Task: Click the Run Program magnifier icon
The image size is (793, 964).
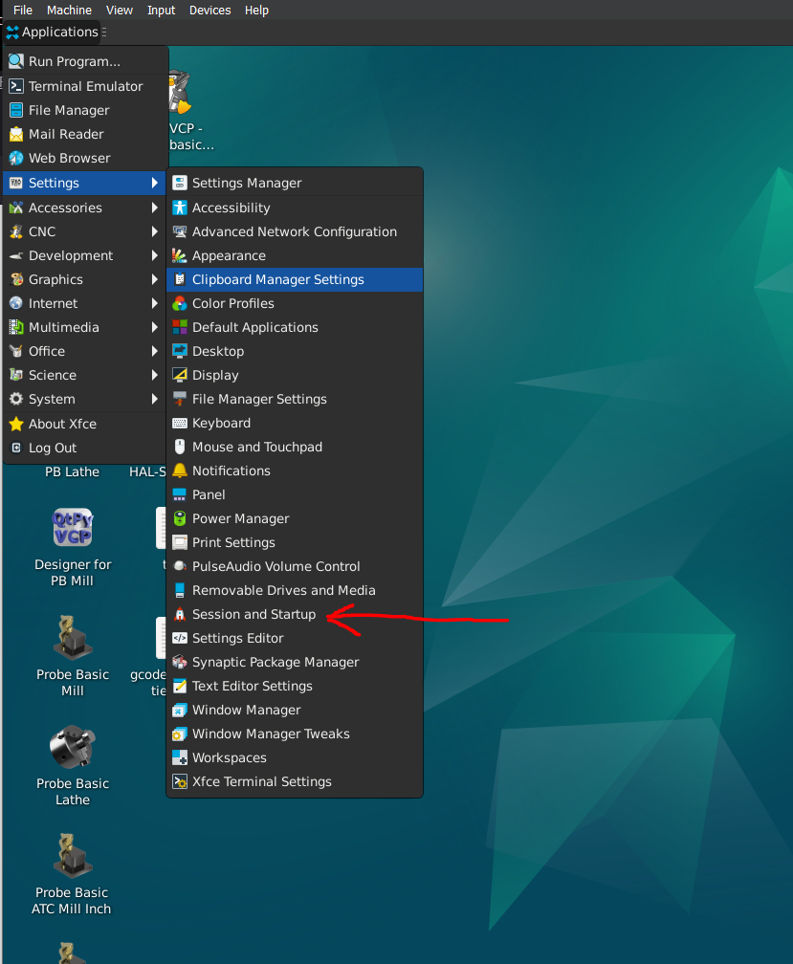Action: (16, 61)
